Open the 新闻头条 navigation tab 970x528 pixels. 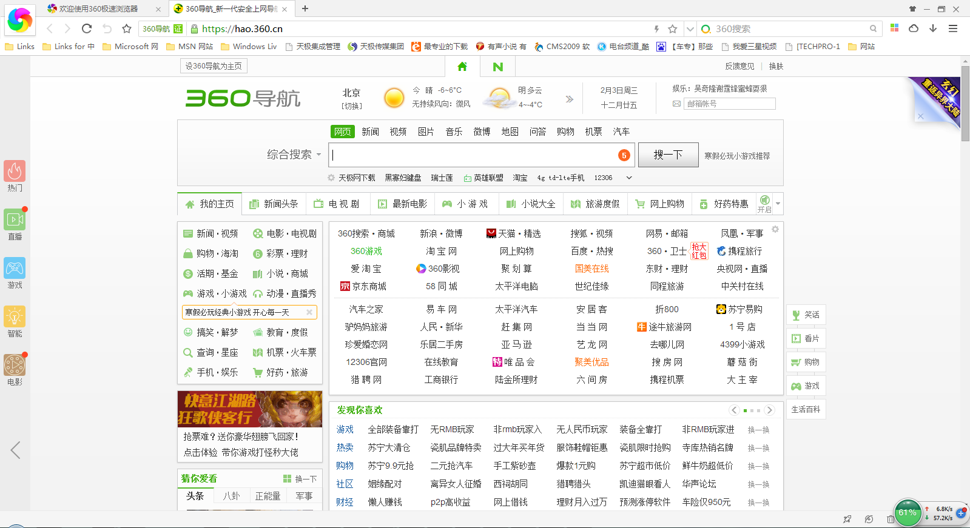click(274, 204)
